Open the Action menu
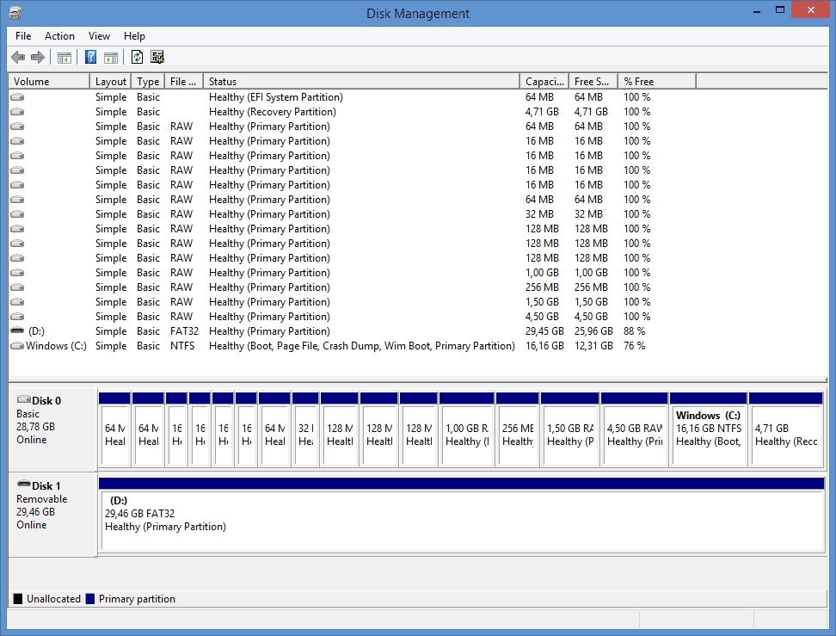Viewport: 836px width, 636px height. coord(59,36)
